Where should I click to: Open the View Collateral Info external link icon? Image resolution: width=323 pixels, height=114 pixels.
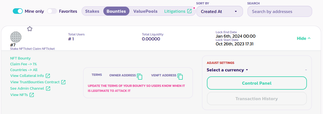(48, 76)
